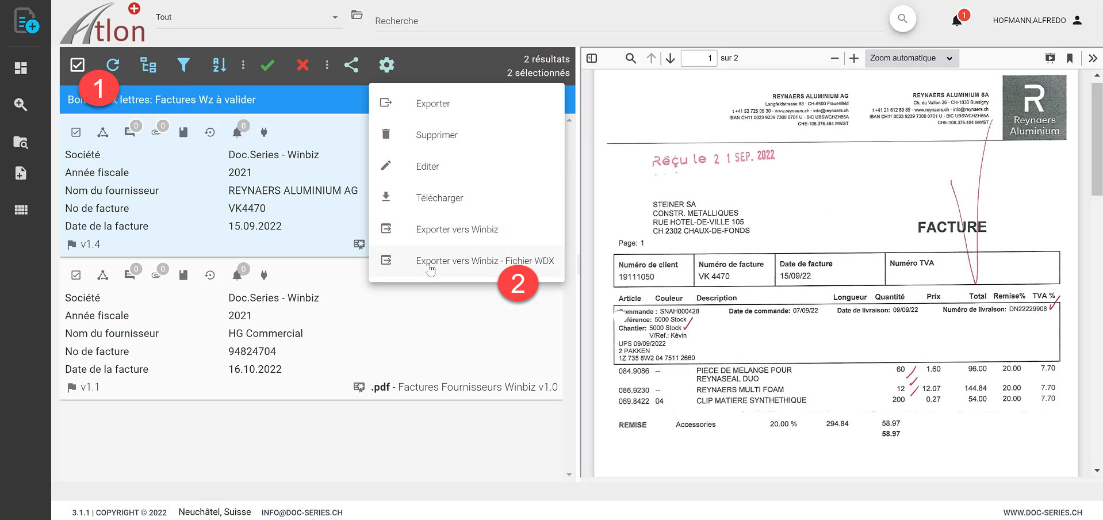Click the new document icon in sidebar

[26, 21]
